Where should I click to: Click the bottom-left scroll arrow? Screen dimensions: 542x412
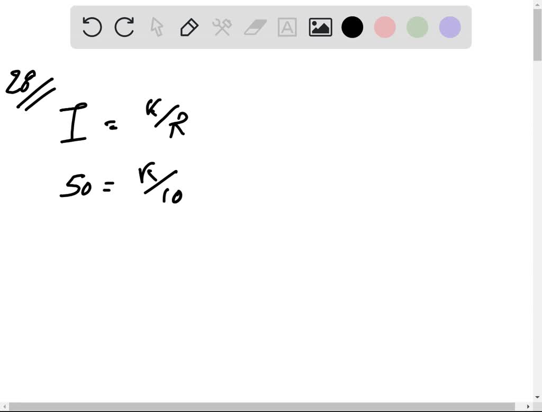pyautogui.click(x=4, y=407)
